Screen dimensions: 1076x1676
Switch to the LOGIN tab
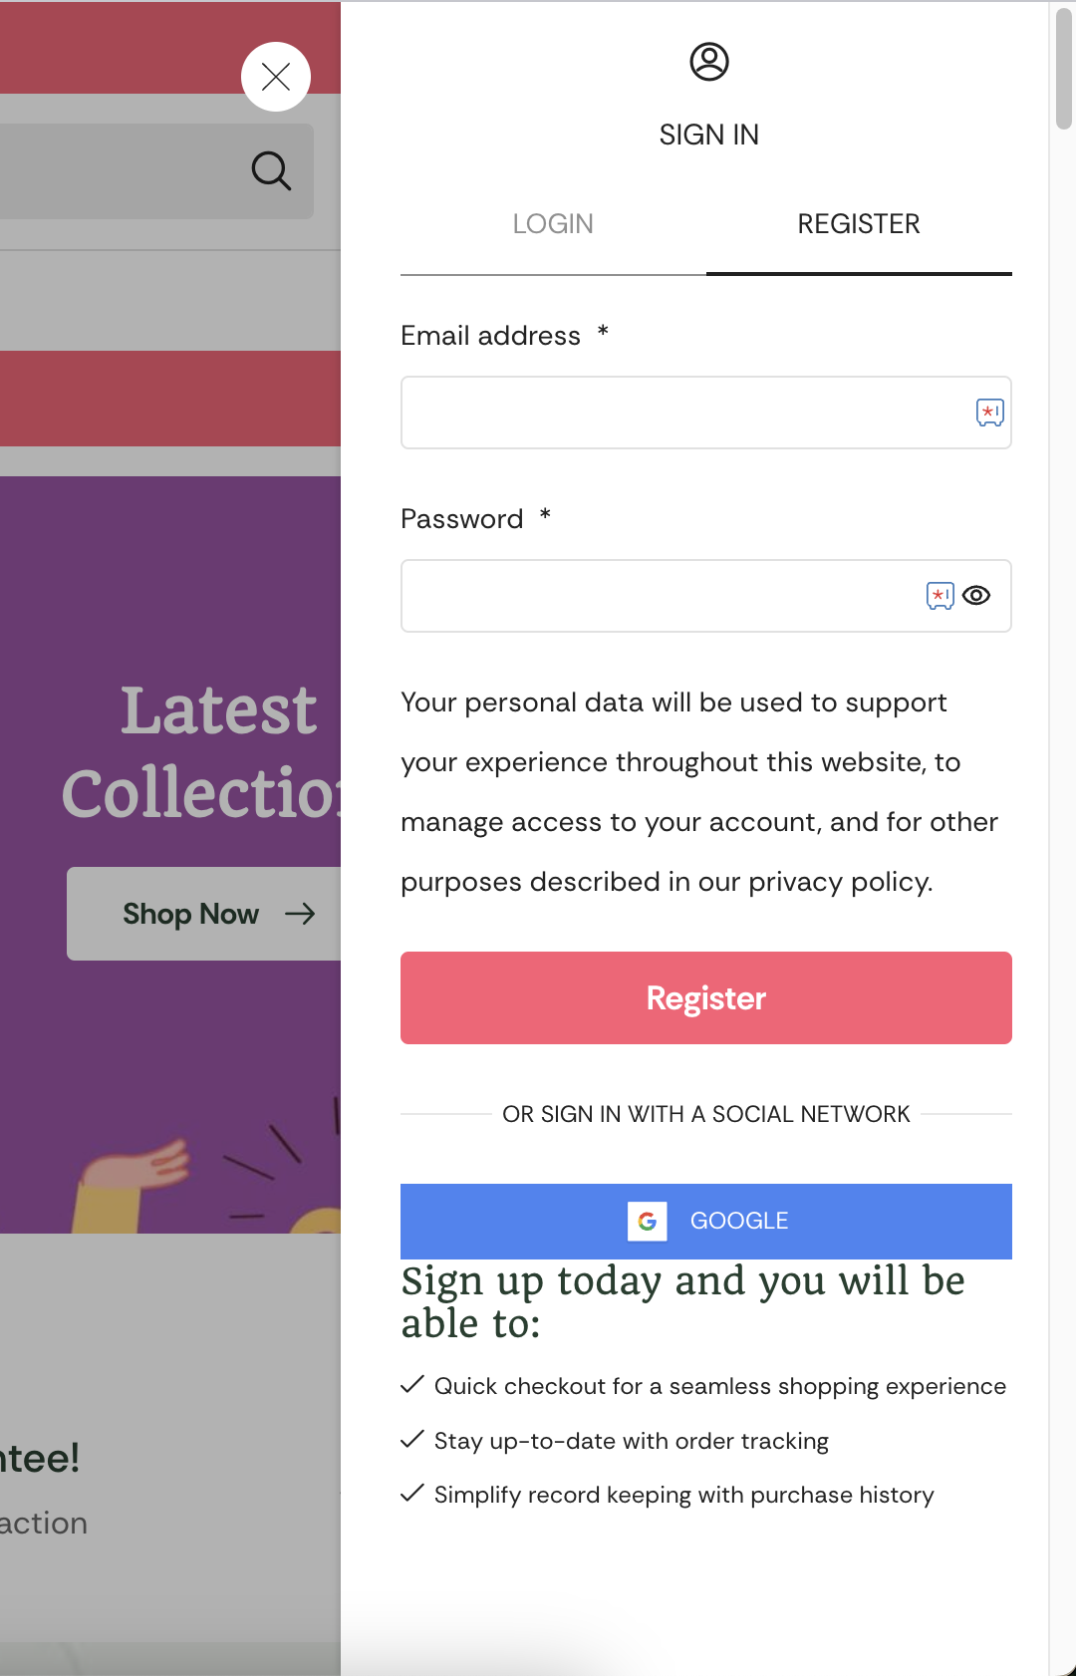[553, 224]
